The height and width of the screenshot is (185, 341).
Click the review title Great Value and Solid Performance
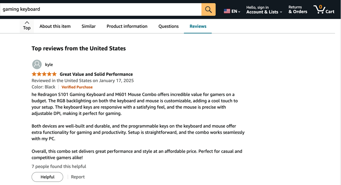coord(96,74)
